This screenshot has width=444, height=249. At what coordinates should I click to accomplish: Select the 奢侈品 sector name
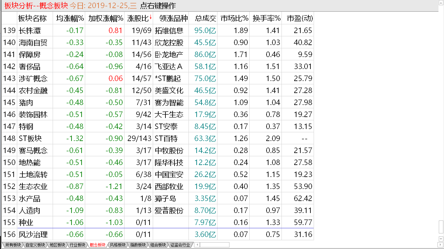point(30,66)
